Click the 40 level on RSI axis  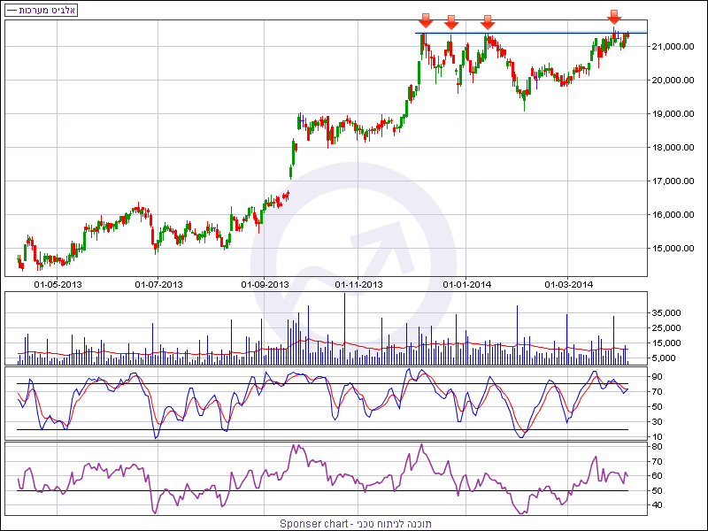click(657, 504)
